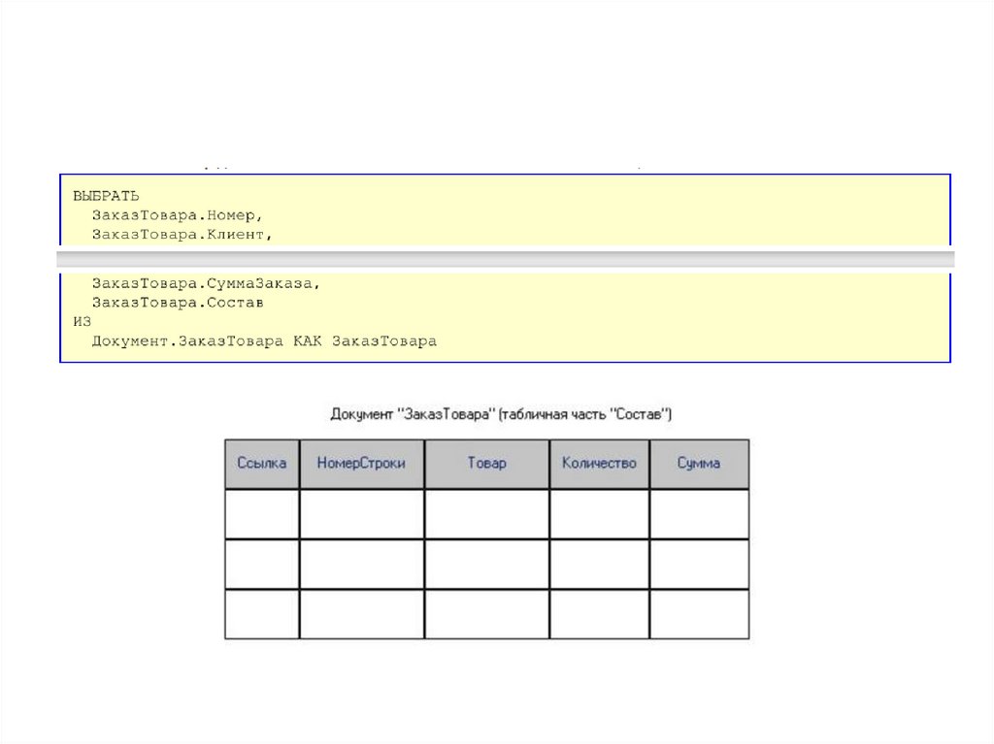Click the НомерСтроки column header

[x=361, y=464]
